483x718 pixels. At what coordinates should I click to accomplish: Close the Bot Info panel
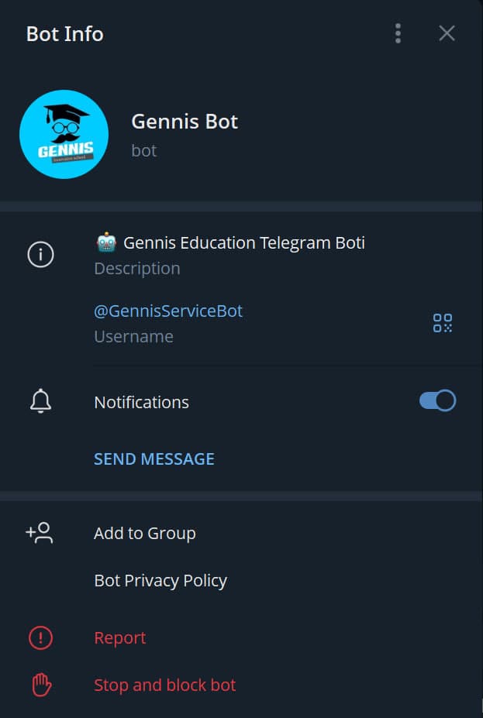(x=447, y=33)
